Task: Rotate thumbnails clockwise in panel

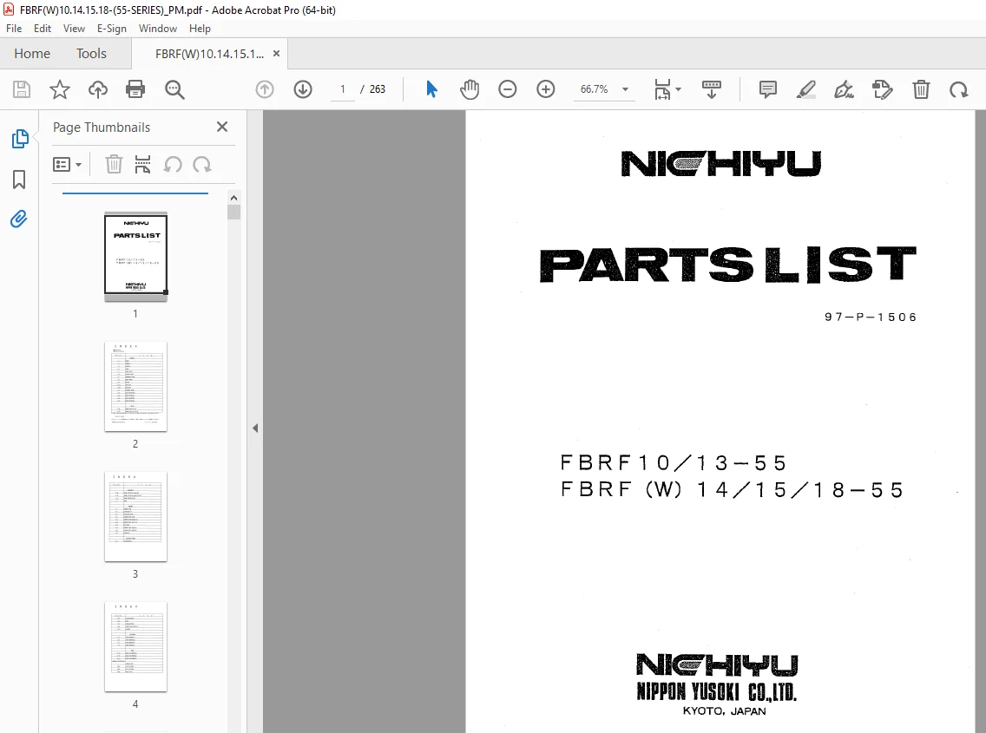Action: [x=202, y=165]
